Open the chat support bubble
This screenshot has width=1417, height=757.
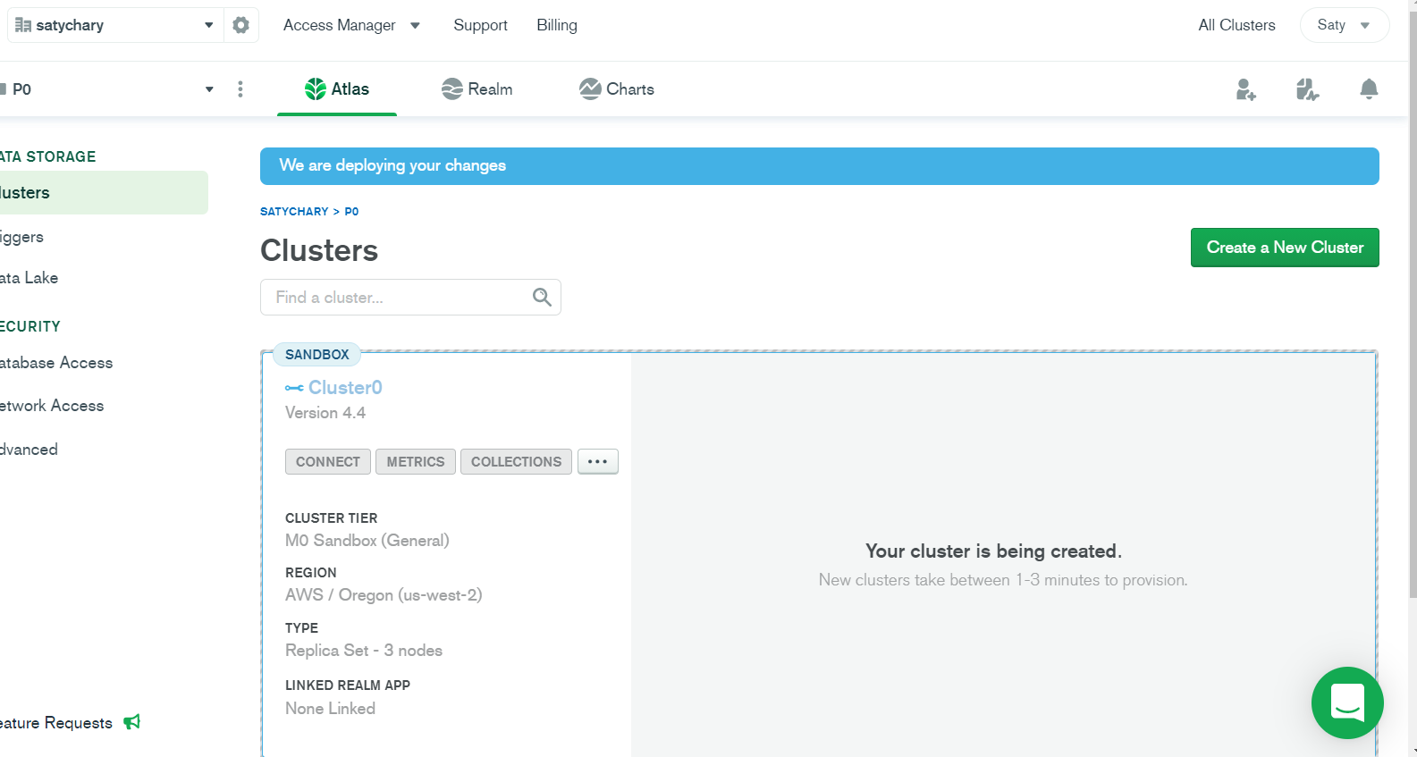pos(1347,702)
